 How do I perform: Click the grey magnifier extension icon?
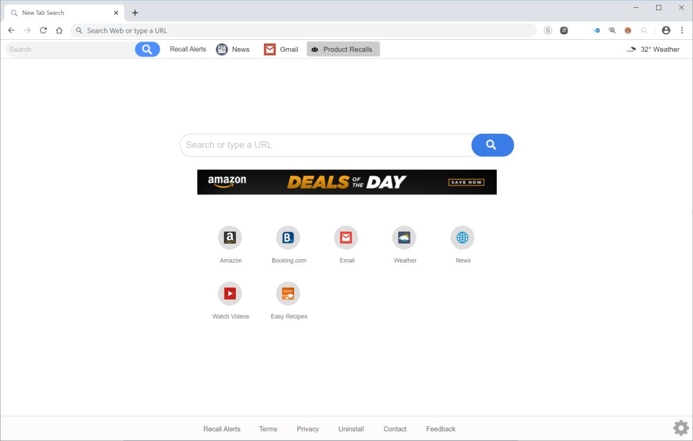(x=644, y=30)
